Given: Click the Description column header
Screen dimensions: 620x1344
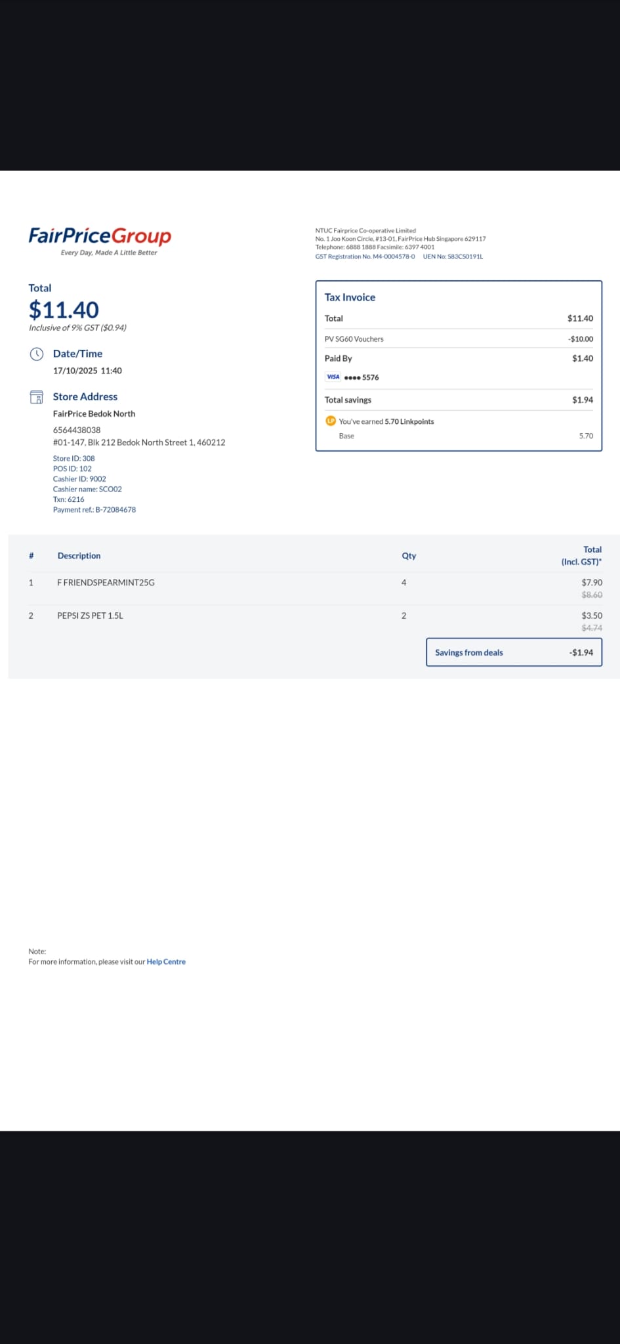Looking at the screenshot, I should [79, 555].
